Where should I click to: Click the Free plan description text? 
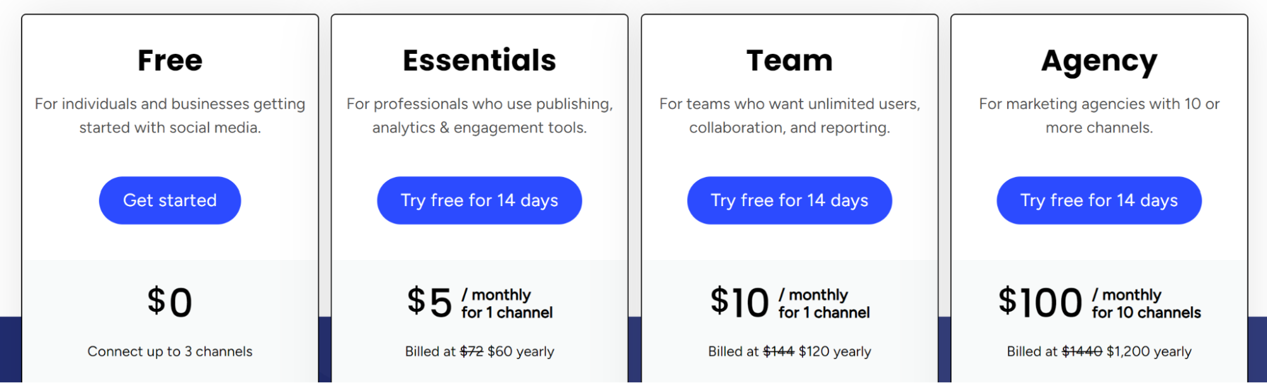[169, 115]
